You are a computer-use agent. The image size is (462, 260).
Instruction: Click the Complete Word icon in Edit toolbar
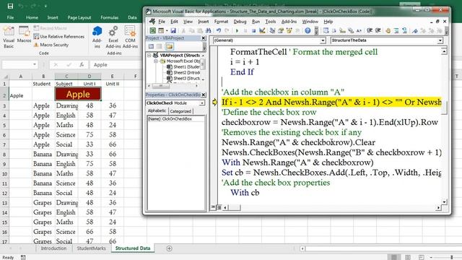[x=359, y=30]
